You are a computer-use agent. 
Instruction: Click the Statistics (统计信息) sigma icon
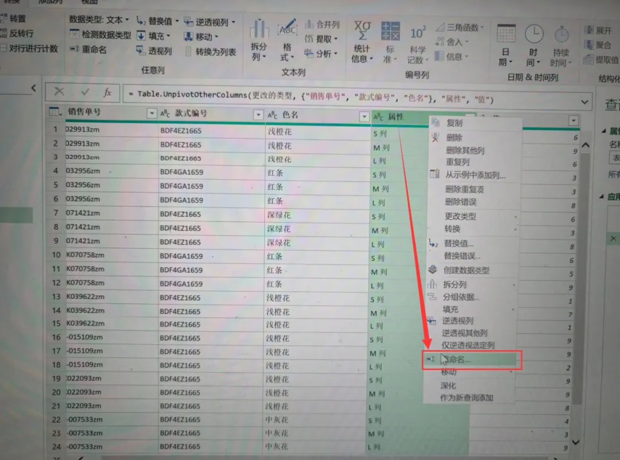pyautogui.click(x=362, y=31)
